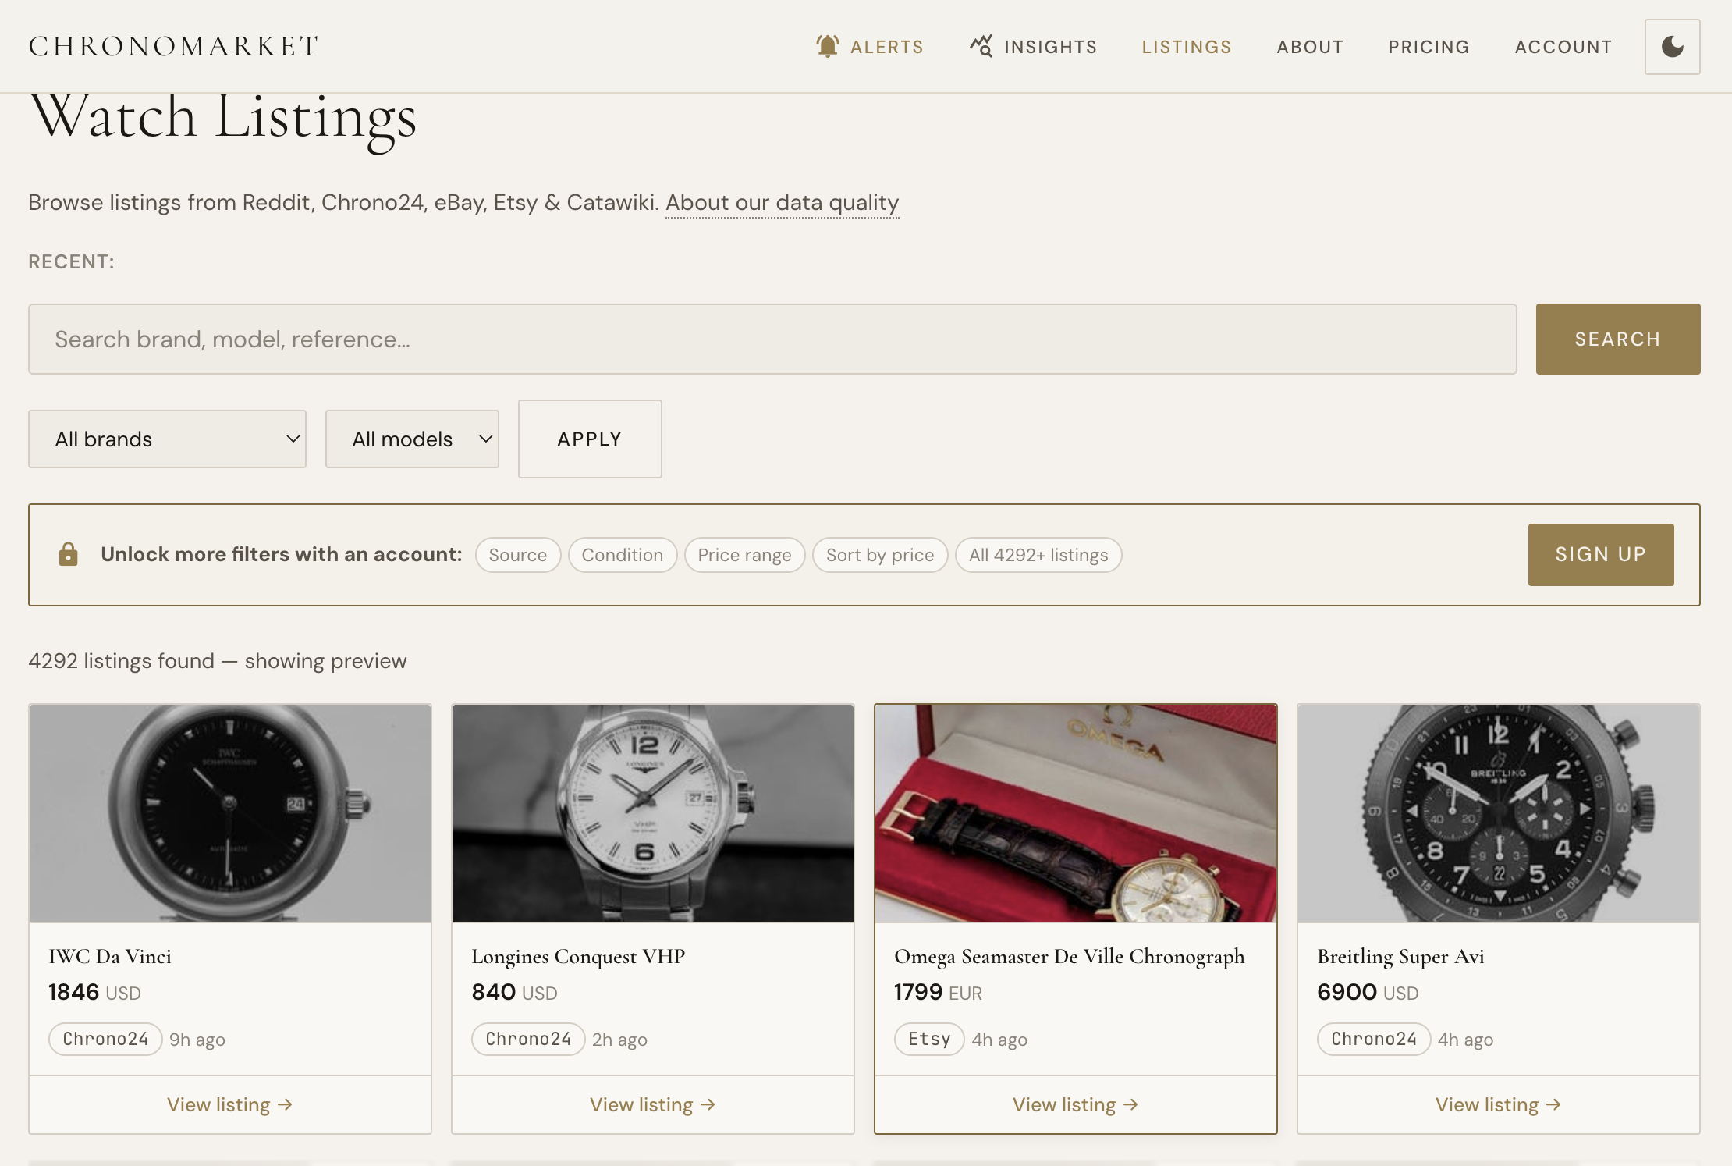Click the Chronomarket logo

point(172,45)
